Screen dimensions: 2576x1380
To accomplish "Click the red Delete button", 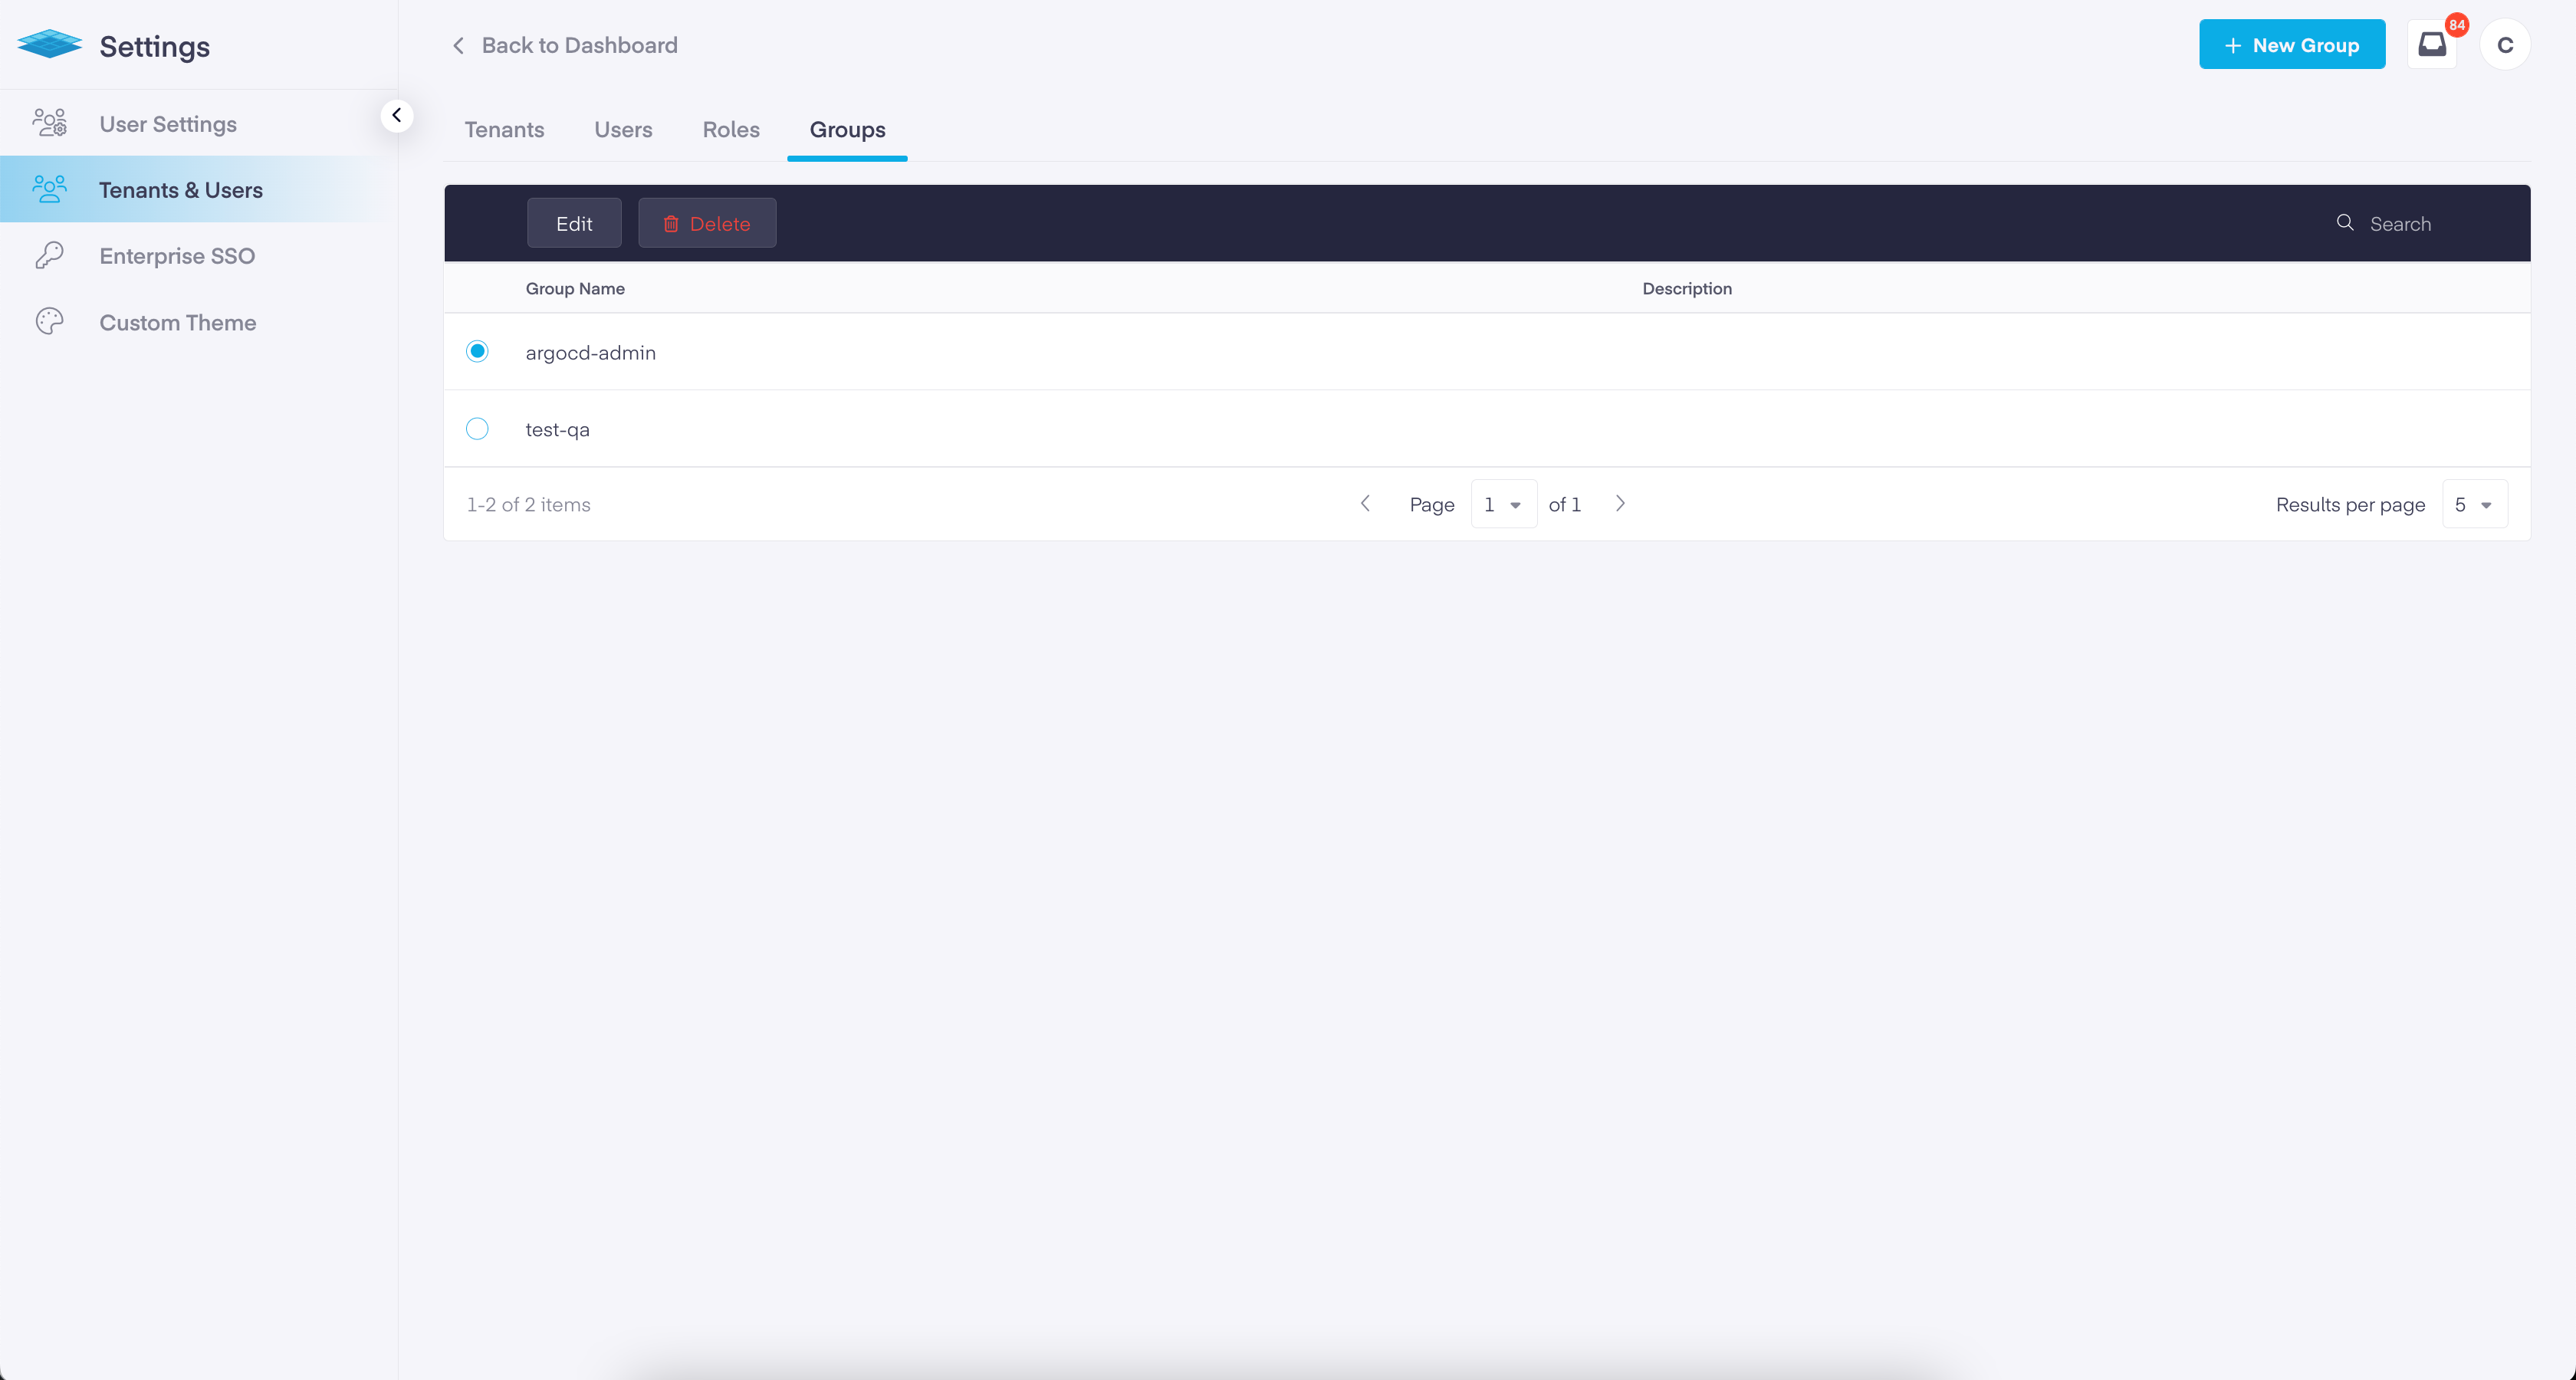I will pos(707,223).
